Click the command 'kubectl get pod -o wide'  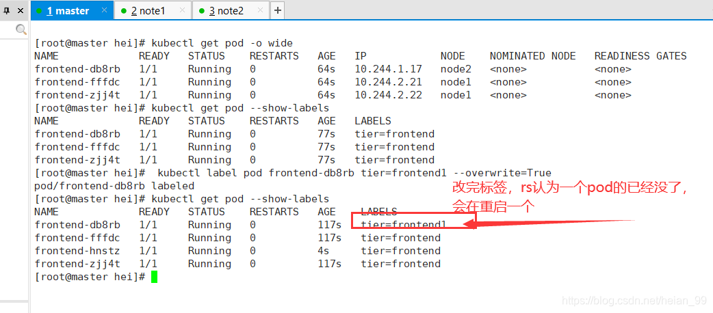click(x=222, y=43)
